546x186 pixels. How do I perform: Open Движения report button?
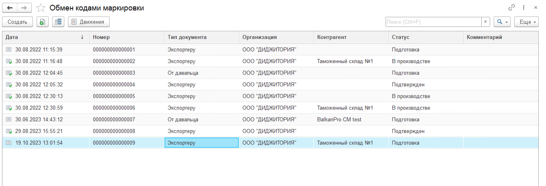[88, 22]
